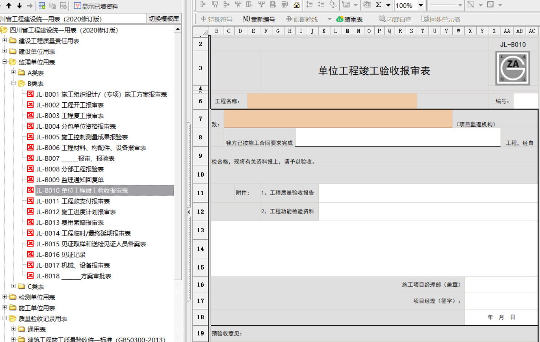This screenshot has width=540, height=342.
Task: Click the 重新编号 button
Action: point(259,19)
